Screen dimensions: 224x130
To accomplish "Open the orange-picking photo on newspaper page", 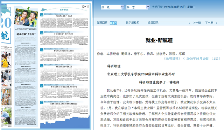I will tap(26, 17).
